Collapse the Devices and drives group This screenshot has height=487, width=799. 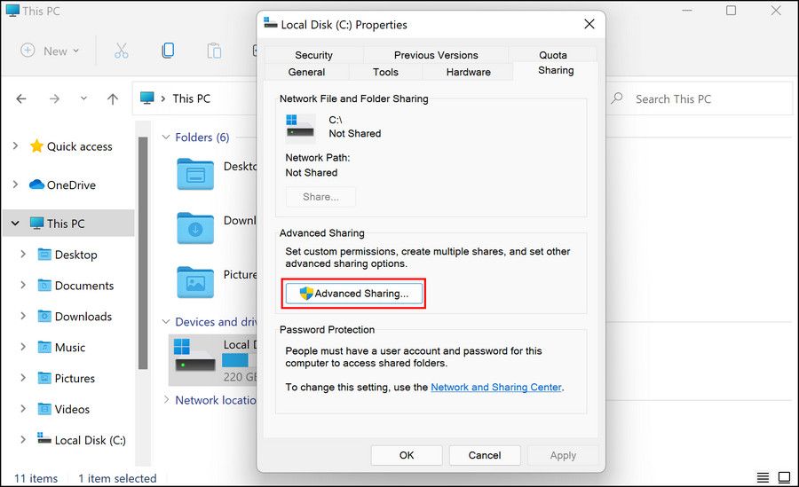[x=166, y=321]
